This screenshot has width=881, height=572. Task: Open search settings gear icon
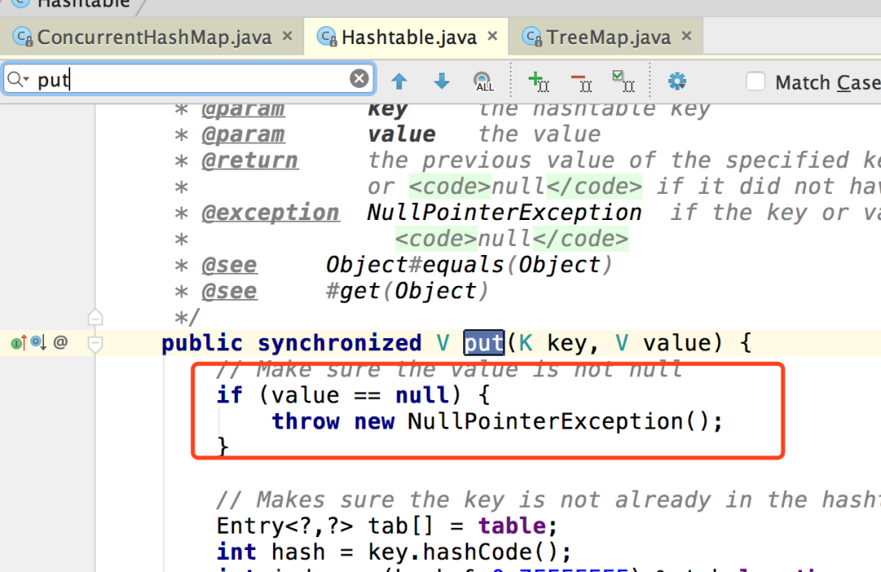click(676, 81)
